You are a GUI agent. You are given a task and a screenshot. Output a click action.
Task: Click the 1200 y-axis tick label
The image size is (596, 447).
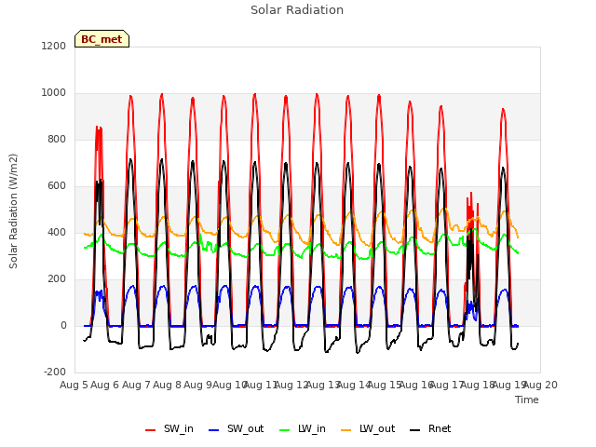point(54,46)
